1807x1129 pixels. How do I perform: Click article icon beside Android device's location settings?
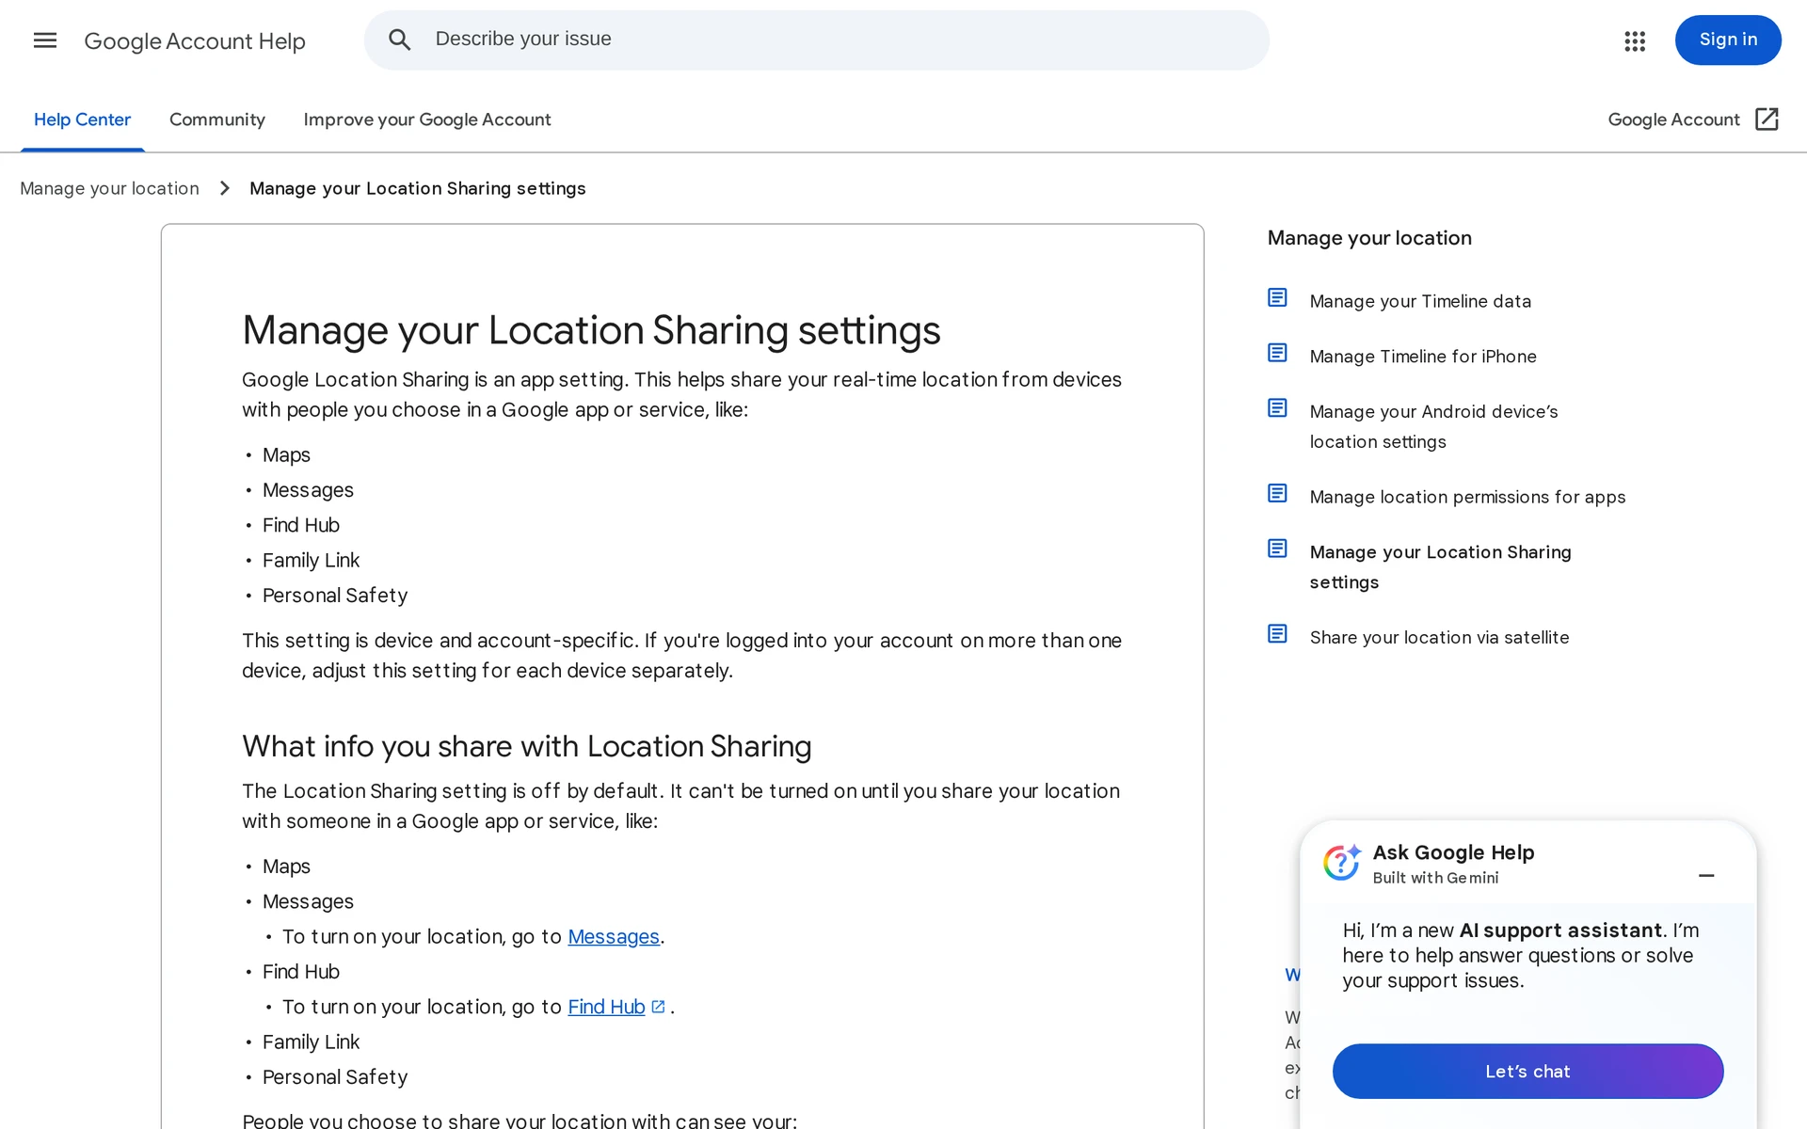coord(1277,407)
